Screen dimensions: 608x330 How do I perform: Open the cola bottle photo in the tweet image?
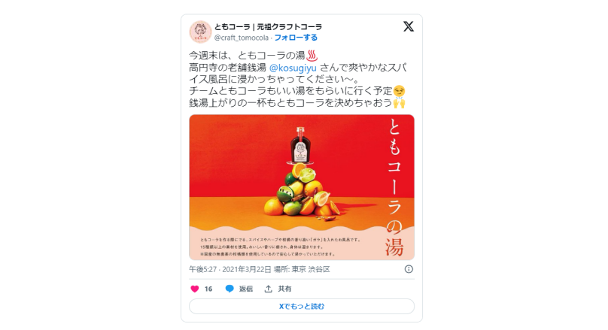coord(302,187)
